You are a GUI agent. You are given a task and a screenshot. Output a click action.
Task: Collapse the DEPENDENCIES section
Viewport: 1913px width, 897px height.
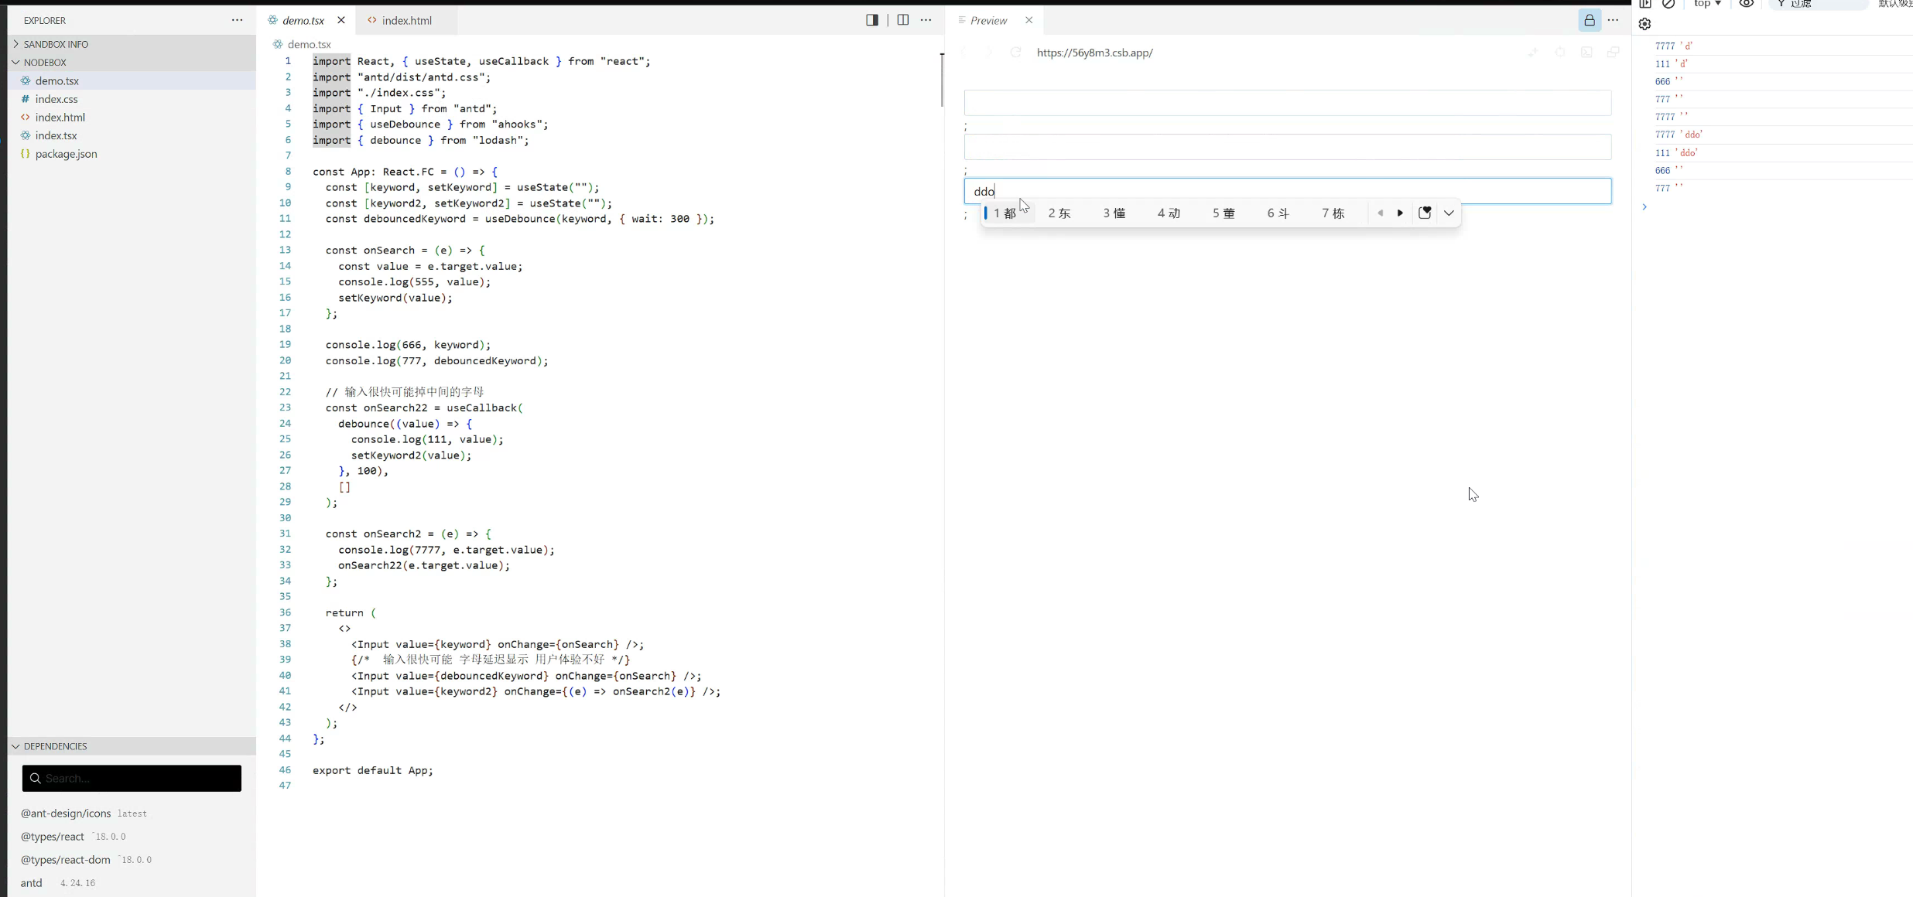[132, 746]
